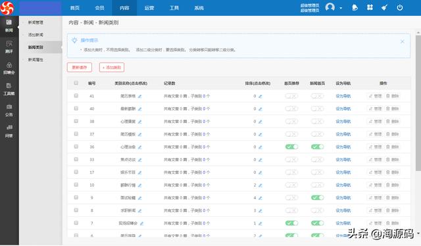Open the 首页 top menu

point(75,8)
